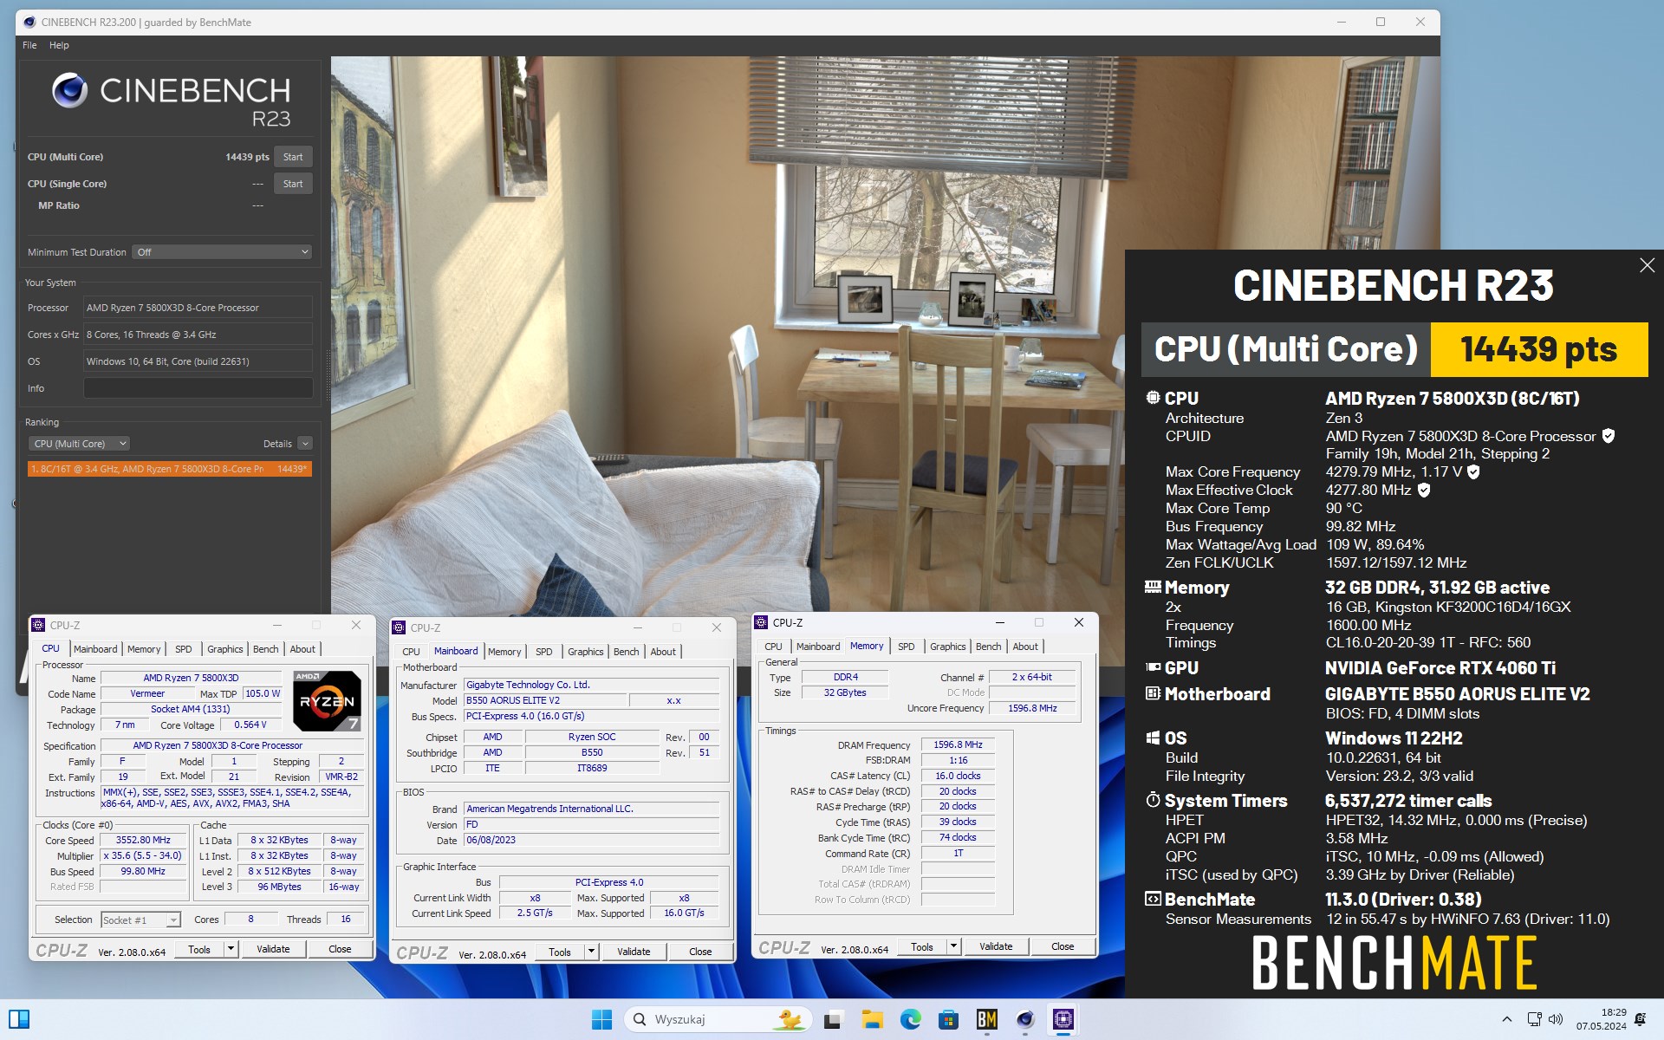Switch to Memory tab in left CPU-Z window
1664x1040 pixels.
[x=144, y=649]
